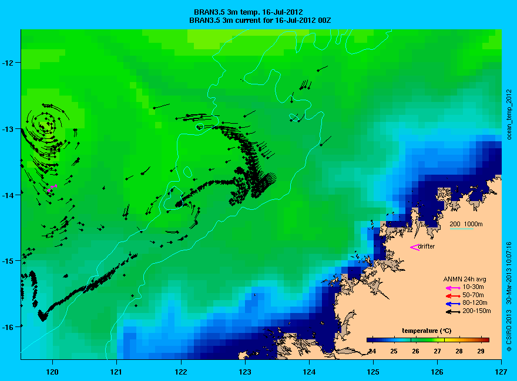Click the '25' color bar tick label
Screen dimensions: 517x381
tap(394, 351)
